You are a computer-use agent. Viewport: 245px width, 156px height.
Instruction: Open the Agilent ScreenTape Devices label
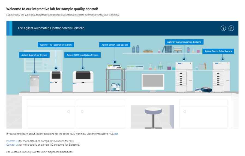[115, 45]
